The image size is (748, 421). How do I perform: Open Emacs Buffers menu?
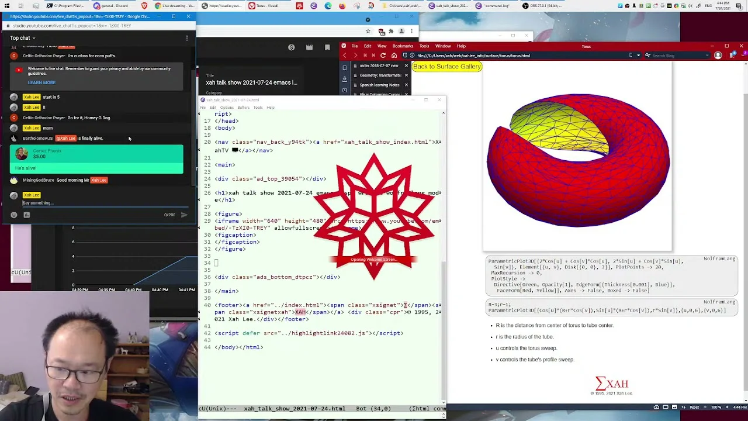point(243,108)
